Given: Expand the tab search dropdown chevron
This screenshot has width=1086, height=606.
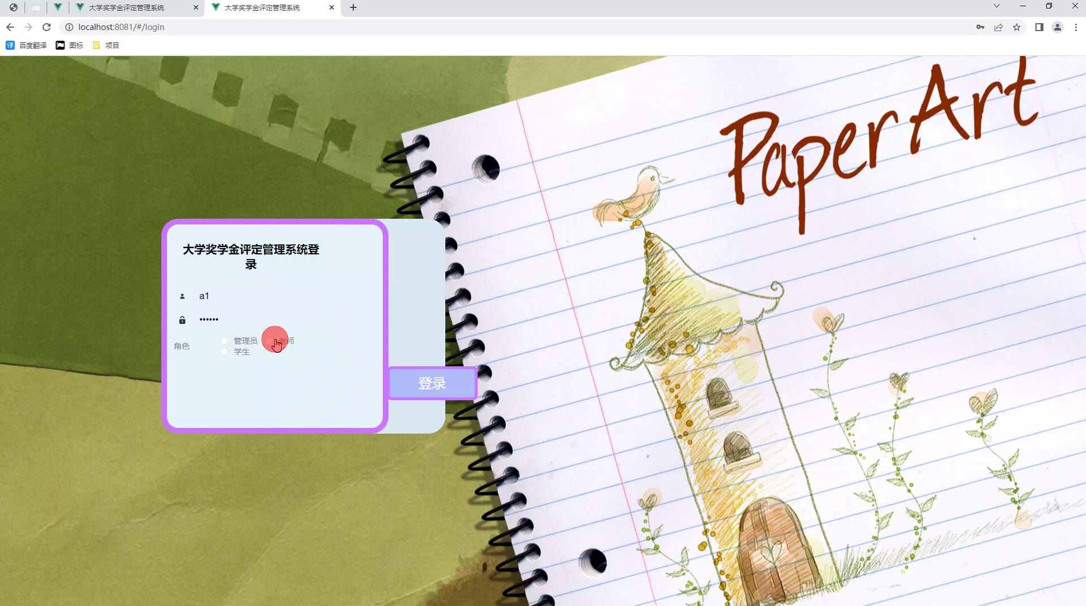Looking at the screenshot, I should click(997, 6).
